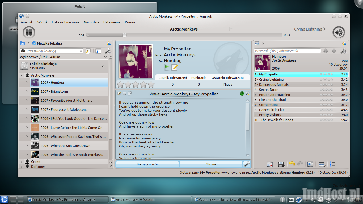Open context applets configuration wrench button

[247, 164]
